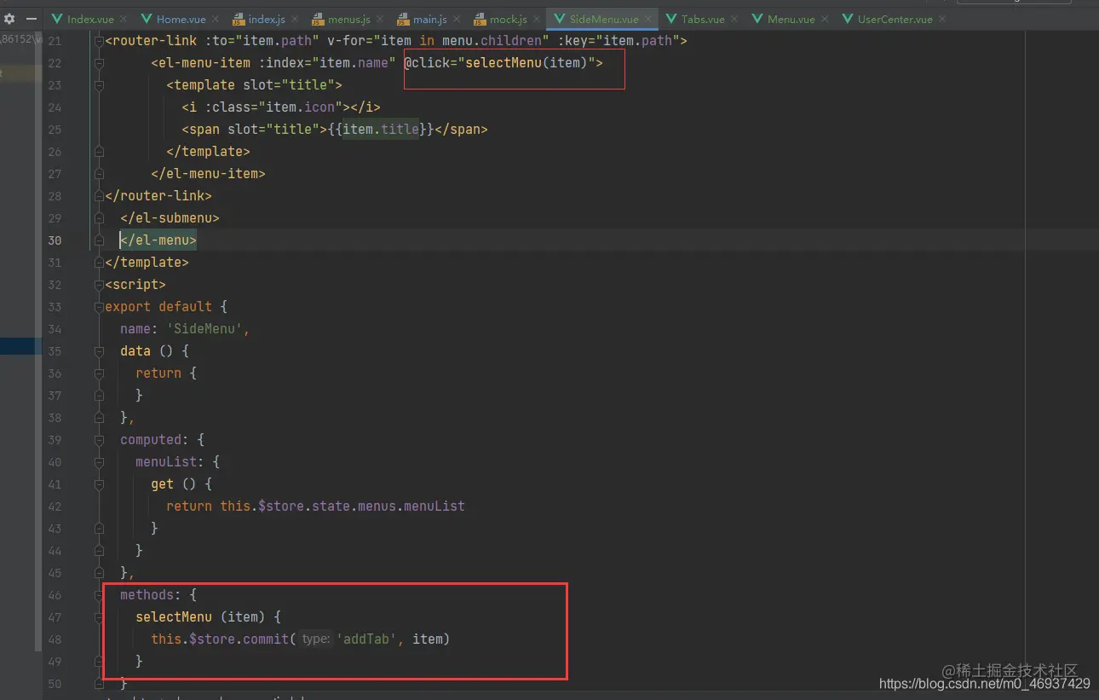Place cursor at </el-menu> on line 30
This screenshot has width=1099, height=700.
[158, 240]
